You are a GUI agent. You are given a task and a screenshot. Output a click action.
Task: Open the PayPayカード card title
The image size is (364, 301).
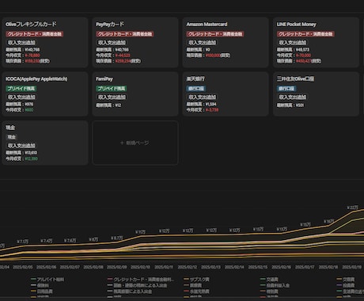click(x=110, y=25)
